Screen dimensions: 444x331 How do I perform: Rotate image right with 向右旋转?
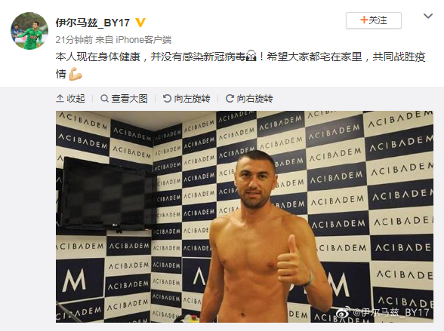249,98
